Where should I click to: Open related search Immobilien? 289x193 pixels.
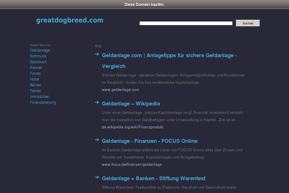pyautogui.click(x=39, y=96)
